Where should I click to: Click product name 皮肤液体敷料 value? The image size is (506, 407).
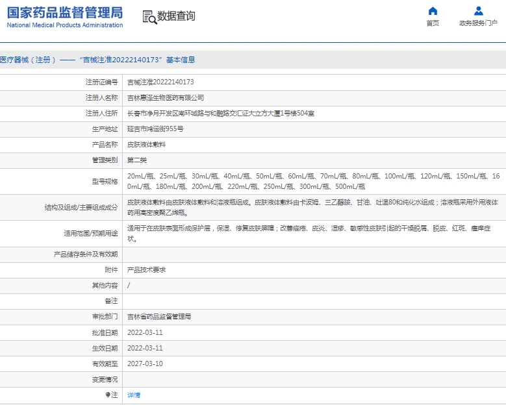146,145
